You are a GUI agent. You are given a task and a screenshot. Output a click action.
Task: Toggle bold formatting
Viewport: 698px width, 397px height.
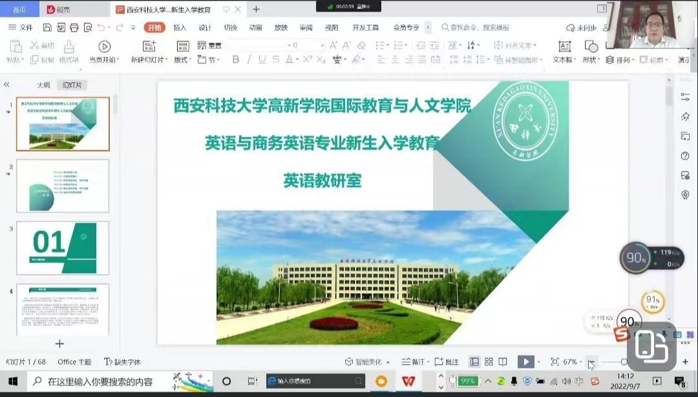(x=235, y=59)
